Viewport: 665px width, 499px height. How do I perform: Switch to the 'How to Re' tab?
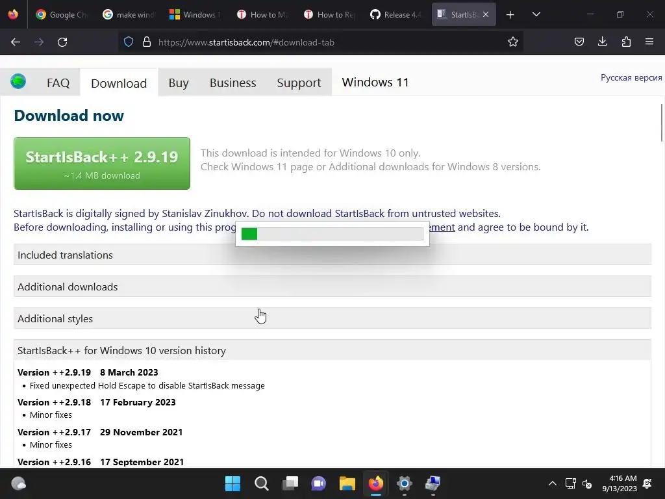(329, 14)
